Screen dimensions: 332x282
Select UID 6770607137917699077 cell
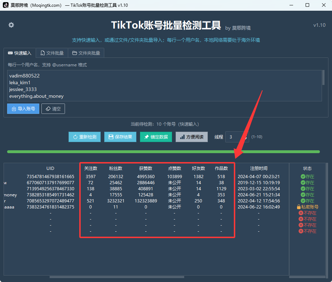[50, 182]
